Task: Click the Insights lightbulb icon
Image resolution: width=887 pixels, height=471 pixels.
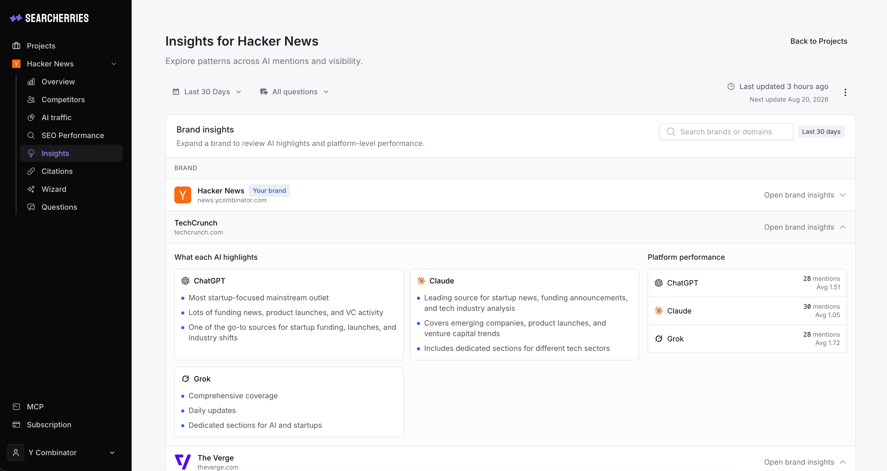Action: click(31, 153)
